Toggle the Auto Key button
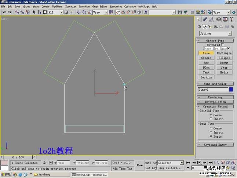This screenshot has height=178, width=237. pyautogui.click(x=151, y=163)
